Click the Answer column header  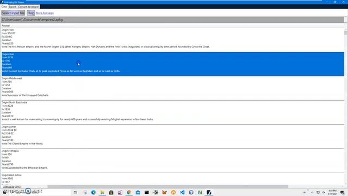click(x=6, y=26)
